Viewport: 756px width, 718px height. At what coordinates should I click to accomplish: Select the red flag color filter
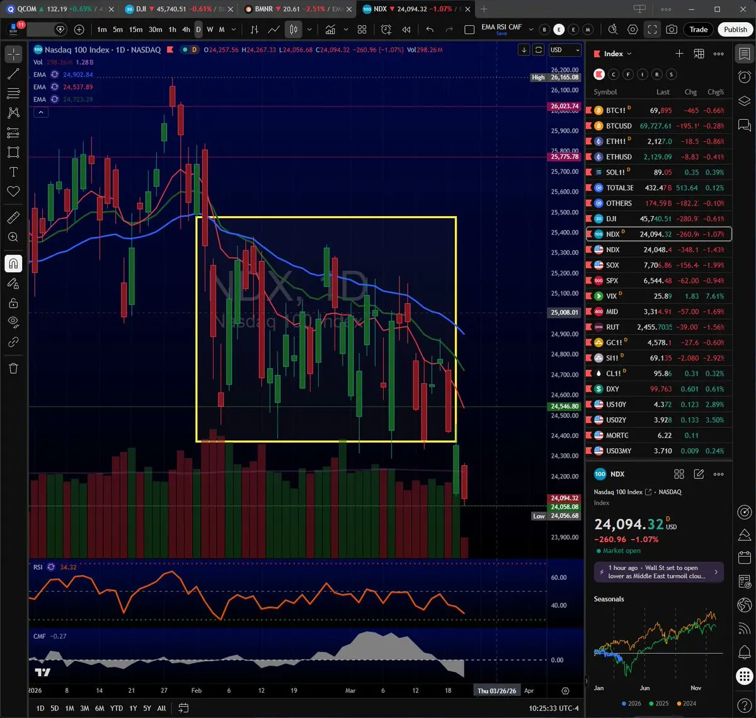coord(598,74)
